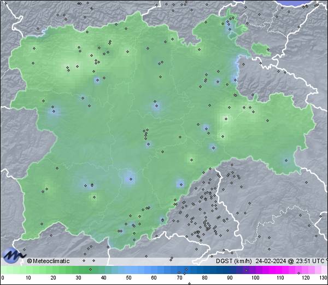
Task: Click scale label 120
Action: coord(306,278)
